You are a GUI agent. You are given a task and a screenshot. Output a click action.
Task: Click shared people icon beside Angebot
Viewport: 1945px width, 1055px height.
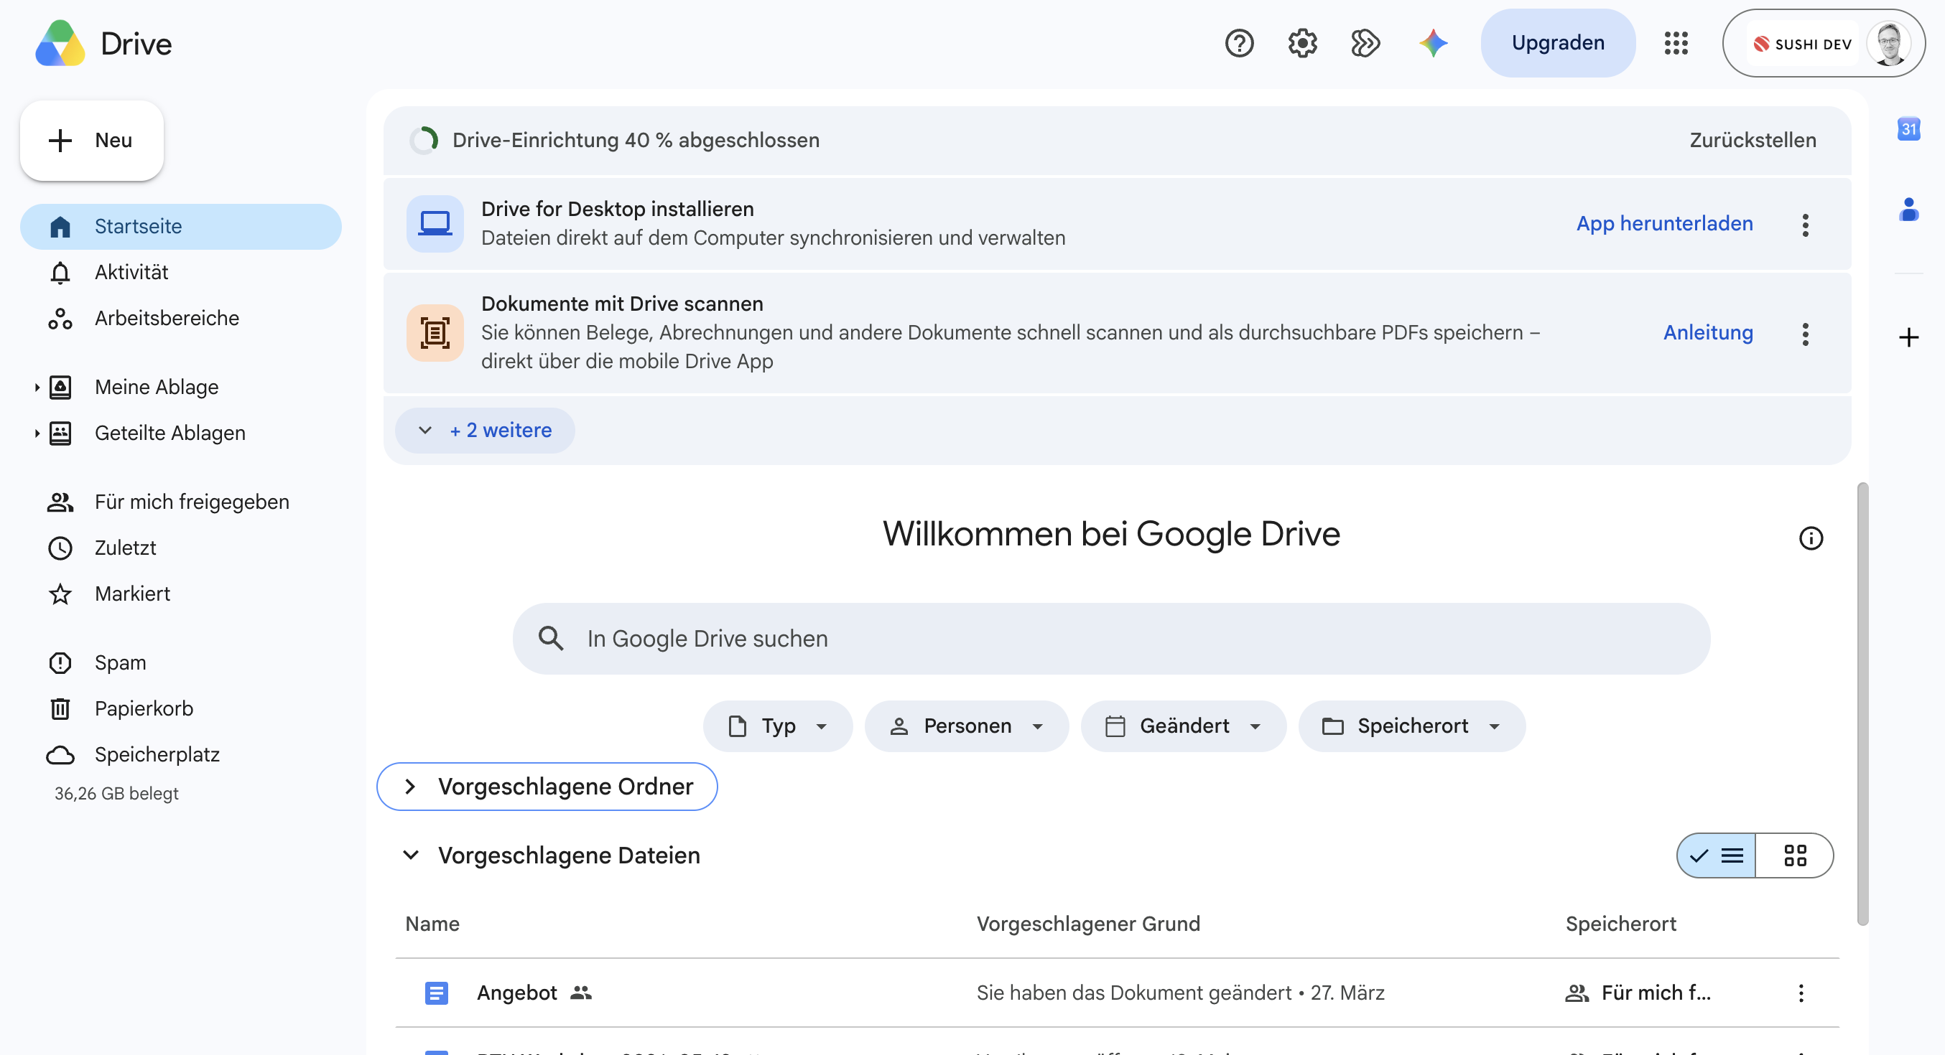[580, 993]
